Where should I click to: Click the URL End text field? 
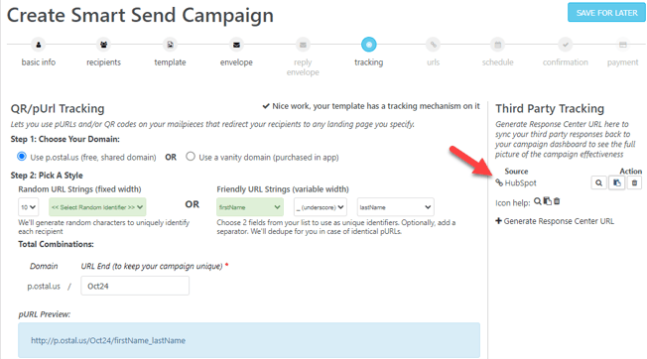pyautogui.click(x=135, y=286)
